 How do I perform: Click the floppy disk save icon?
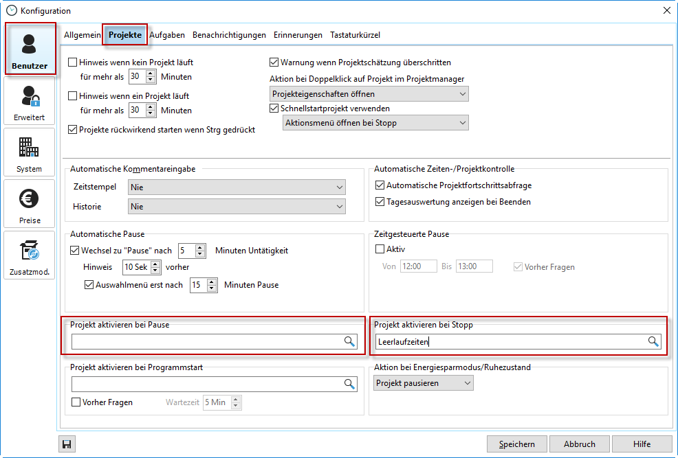click(x=67, y=444)
